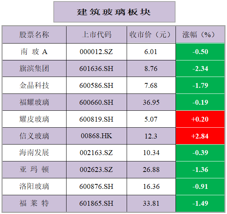
Task: Click stock name 信义玻璃
Action: [34, 136]
